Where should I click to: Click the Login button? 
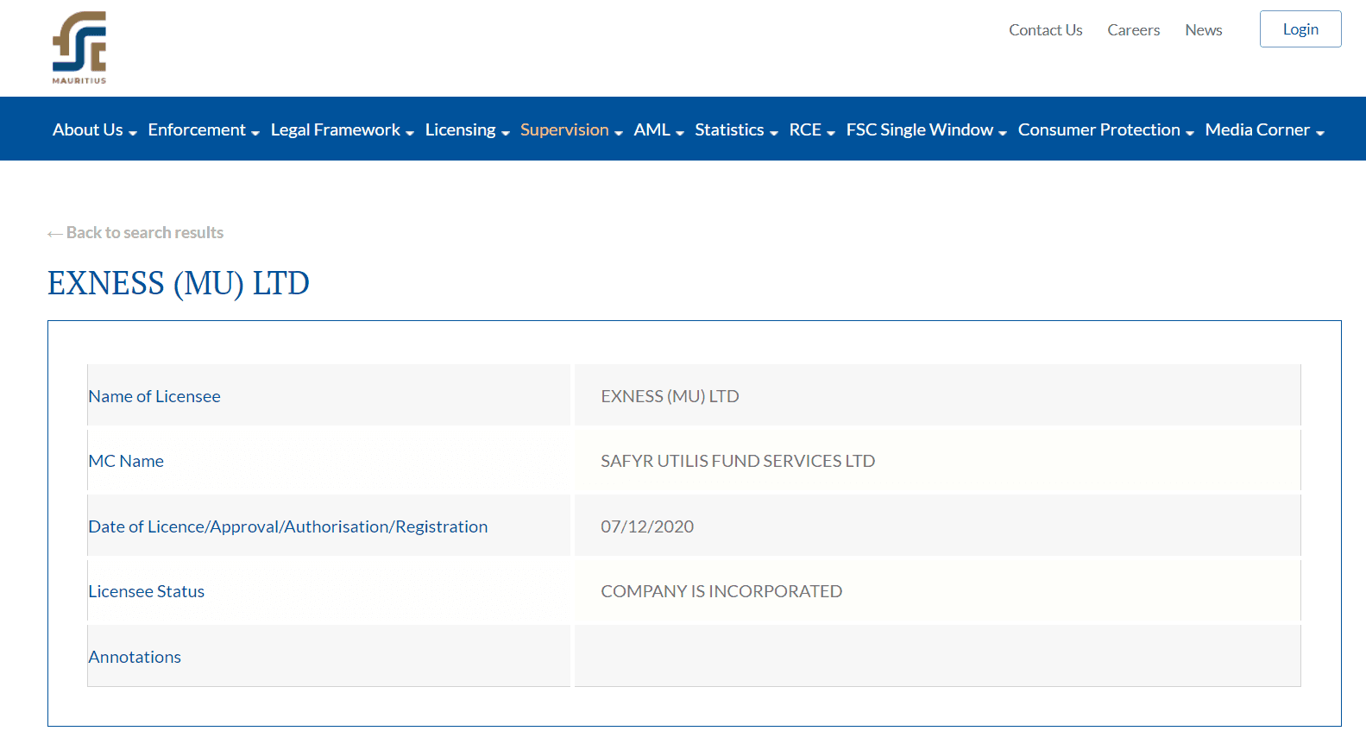[1300, 29]
